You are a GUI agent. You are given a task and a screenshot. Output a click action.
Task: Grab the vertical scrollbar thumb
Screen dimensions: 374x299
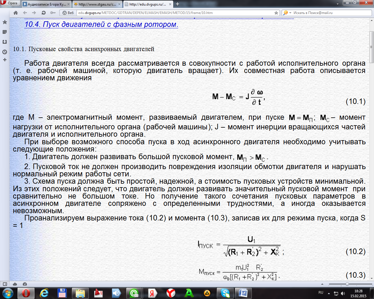click(372, 47)
